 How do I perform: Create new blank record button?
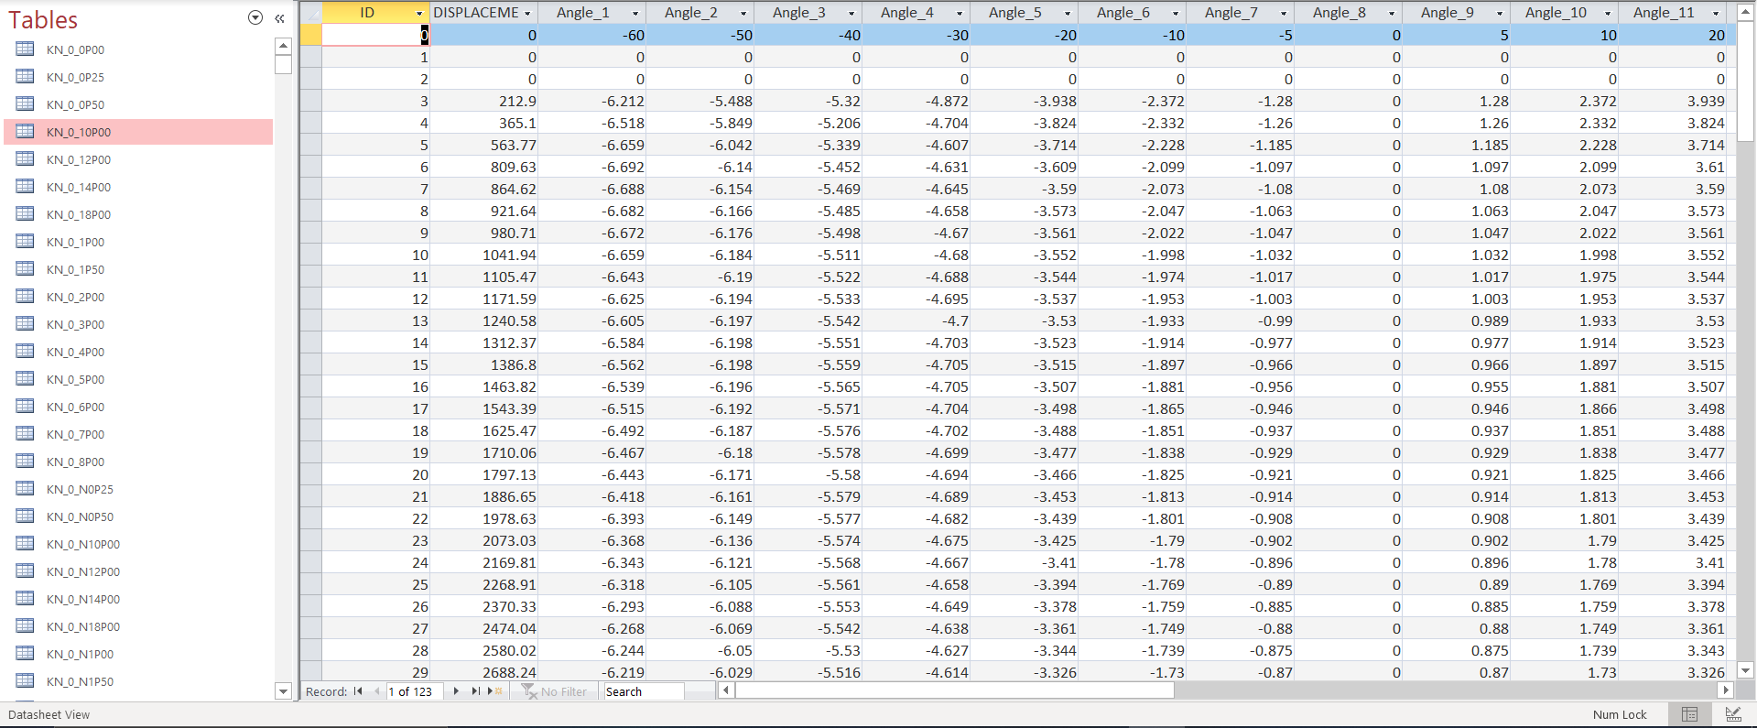click(x=494, y=691)
